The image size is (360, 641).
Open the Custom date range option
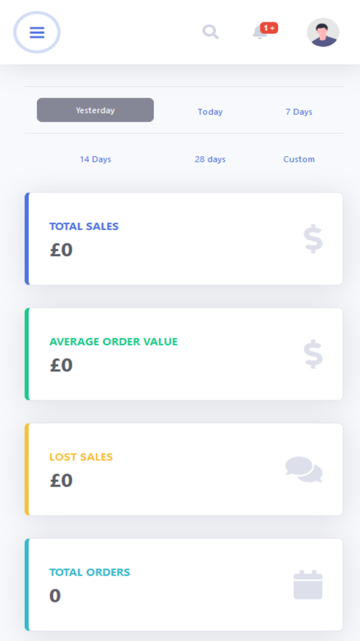tap(299, 159)
